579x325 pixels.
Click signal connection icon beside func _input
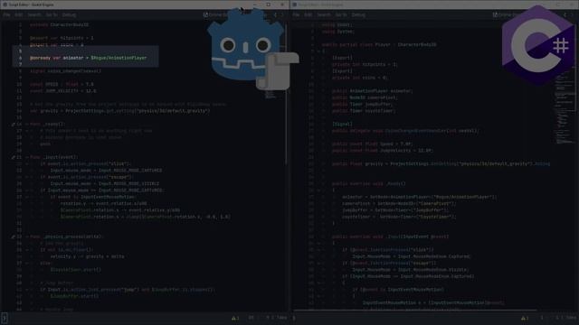tap(13, 157)
